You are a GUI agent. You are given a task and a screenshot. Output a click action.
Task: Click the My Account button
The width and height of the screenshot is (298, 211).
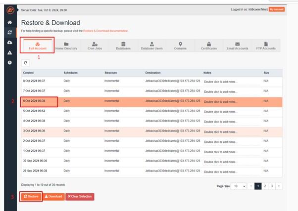tap(277, 9)
